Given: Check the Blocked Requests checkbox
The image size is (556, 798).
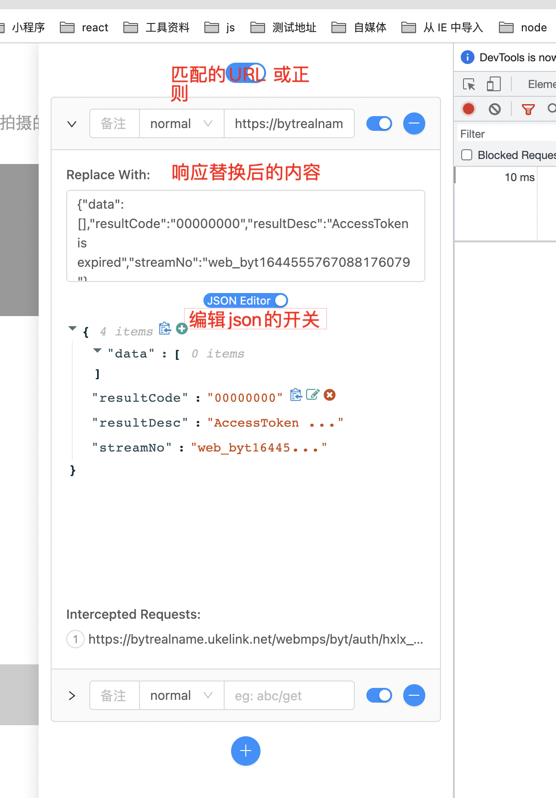Looking at the screenshot, I should 467,155.
